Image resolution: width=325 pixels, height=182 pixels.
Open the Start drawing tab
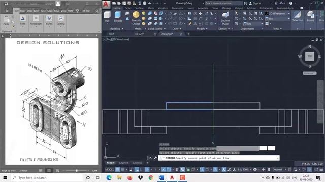[111, 34]
